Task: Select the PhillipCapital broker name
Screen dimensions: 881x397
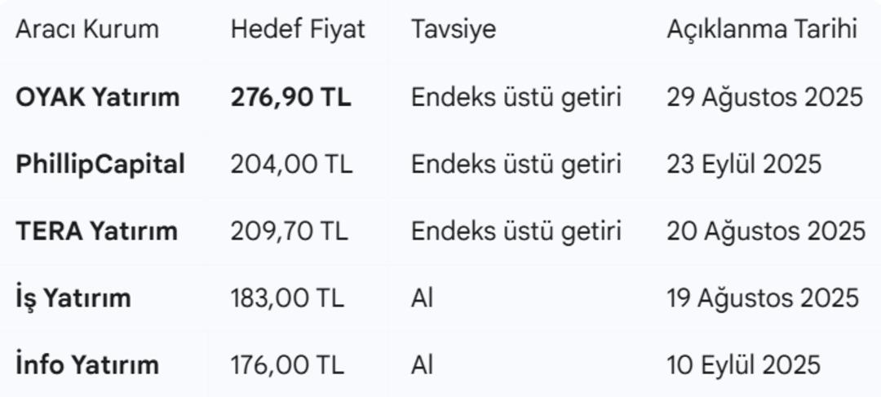Action: [100, 165]
